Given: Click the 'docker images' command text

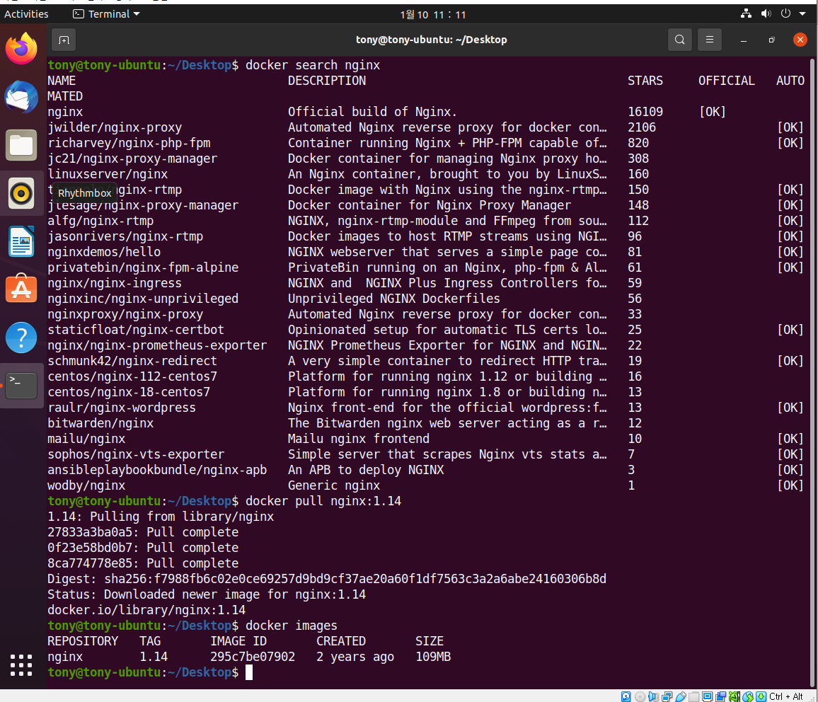Looking at the screenshot, I should click(291, 626).
